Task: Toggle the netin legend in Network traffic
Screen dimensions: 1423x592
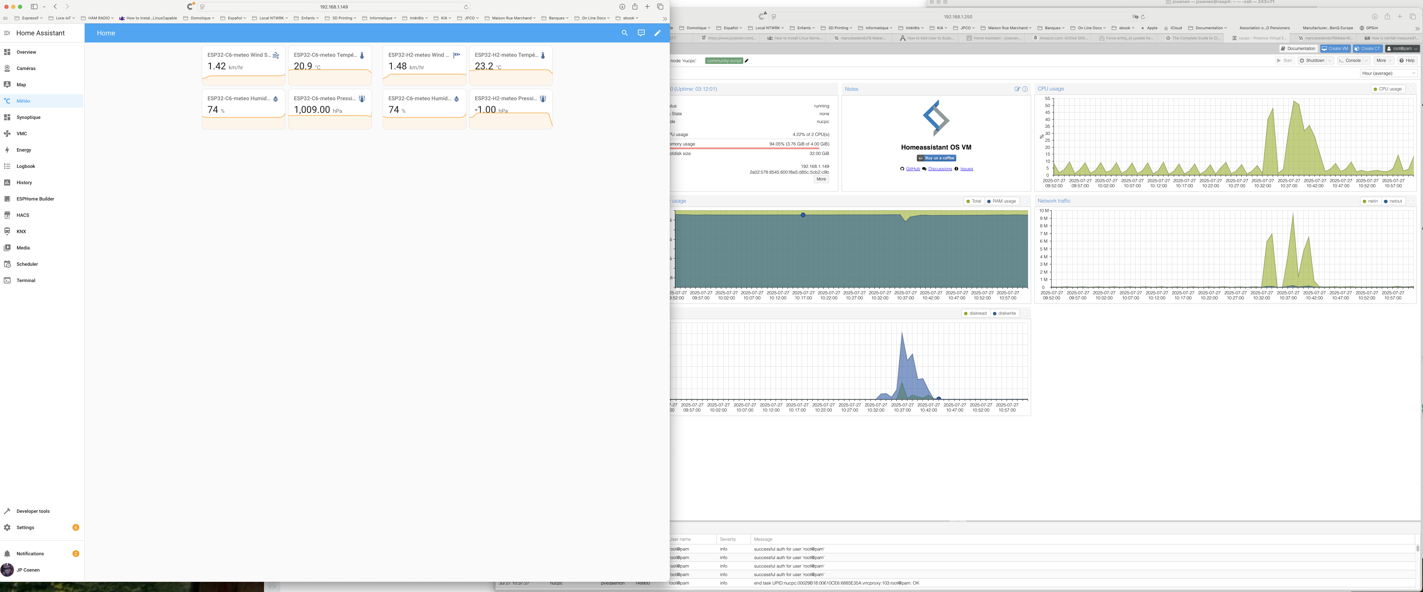Action: (x=1370, y=202)
